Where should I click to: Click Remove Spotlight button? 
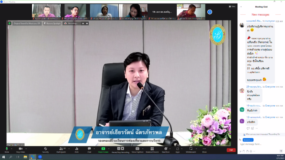pos(52,23)
